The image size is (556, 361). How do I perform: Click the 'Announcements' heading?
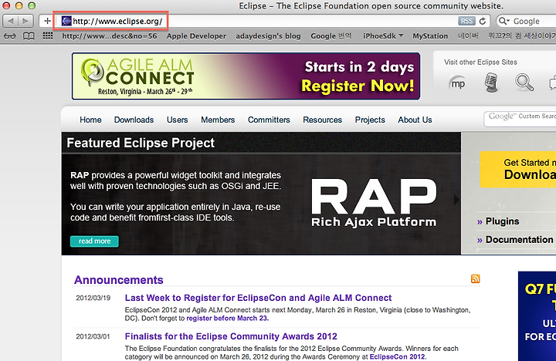coord(118,280)
